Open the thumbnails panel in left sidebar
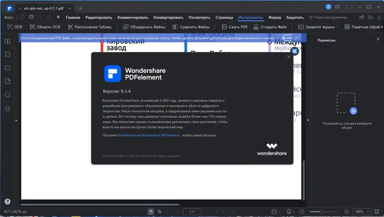 coord(8,41)
